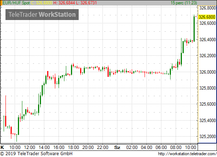Click the 326,0000 price axis label
This screenshot has width=217, height=157.
pos(207,72)
